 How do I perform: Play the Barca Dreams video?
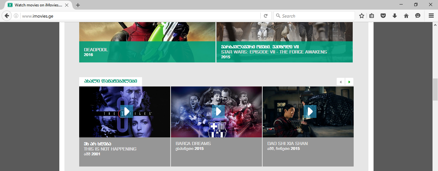click(218, 111)
